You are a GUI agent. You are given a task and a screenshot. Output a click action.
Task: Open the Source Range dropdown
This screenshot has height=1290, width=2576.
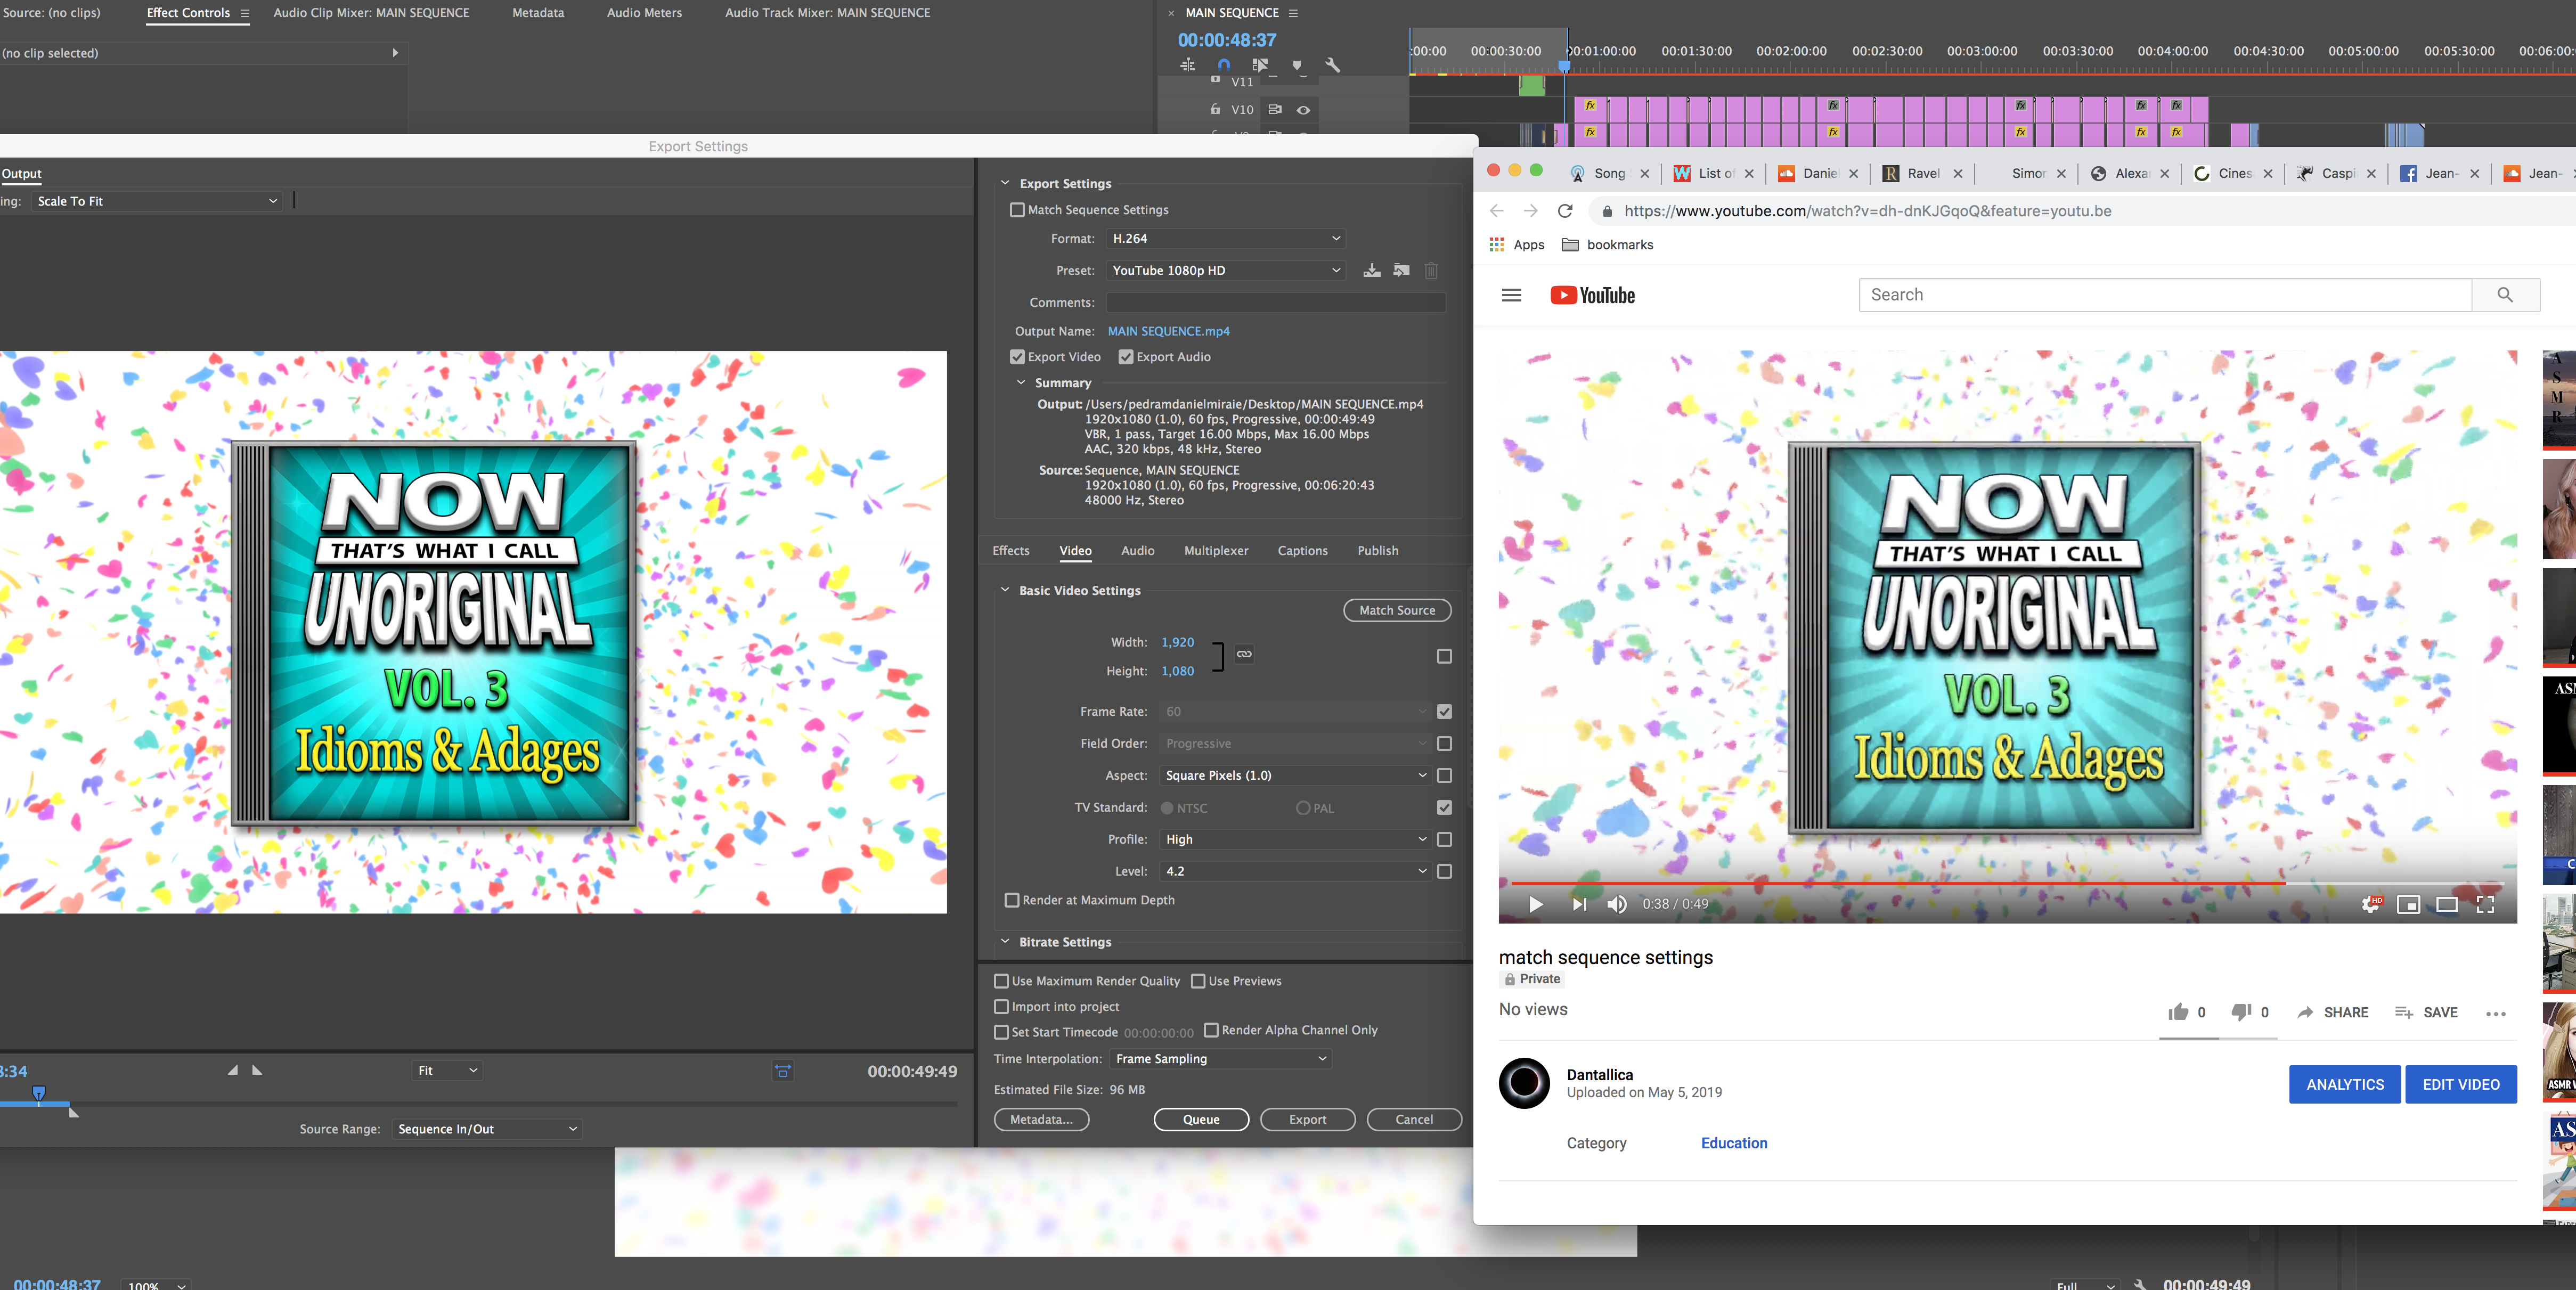point(487,1129)
